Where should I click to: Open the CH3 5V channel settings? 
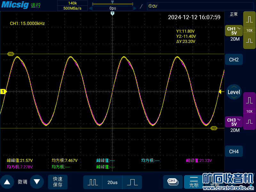point(234,122)
